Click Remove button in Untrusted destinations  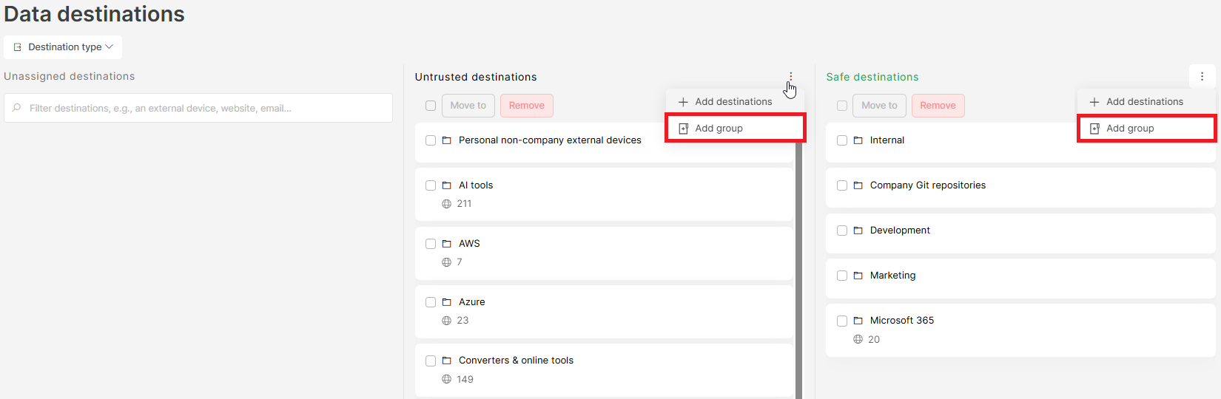[527, 106]
